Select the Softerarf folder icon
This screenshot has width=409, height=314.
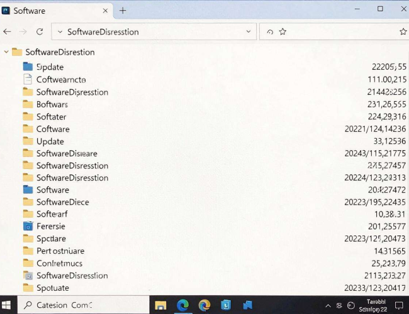click(x=28, y=214)
